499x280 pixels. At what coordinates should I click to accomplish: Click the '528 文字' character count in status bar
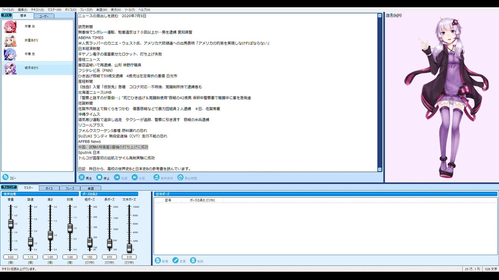pos(491,269)
